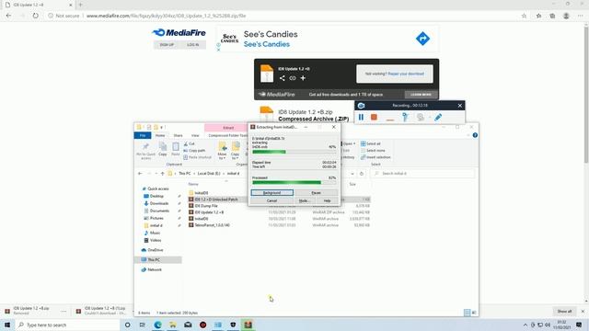Open the File tab in Explorer
The width and height of the screenshot is (589, 331).
click(143, 135)
